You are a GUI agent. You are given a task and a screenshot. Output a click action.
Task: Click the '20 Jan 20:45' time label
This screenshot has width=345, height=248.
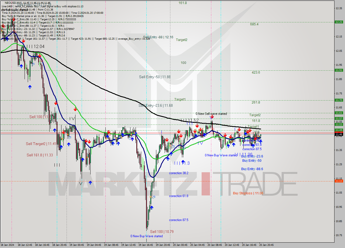pyautogui.click(x=267, y=245)
